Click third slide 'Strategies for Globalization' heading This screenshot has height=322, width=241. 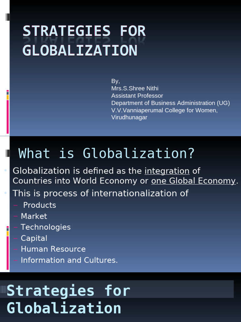pyautogui.click(x=68, y=299)
